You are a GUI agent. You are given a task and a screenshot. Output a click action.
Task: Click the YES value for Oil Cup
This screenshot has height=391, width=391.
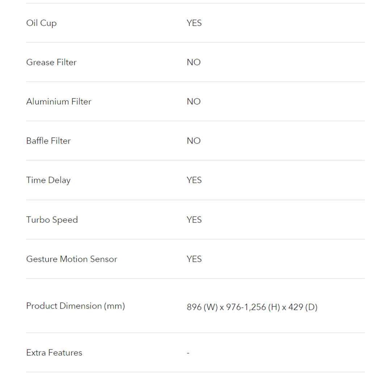coord(194,23)
